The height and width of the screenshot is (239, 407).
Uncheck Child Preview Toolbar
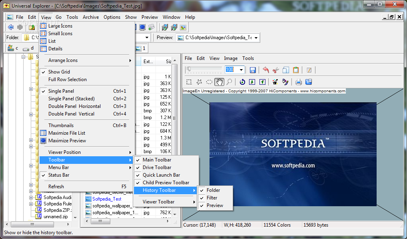(166, 183)
